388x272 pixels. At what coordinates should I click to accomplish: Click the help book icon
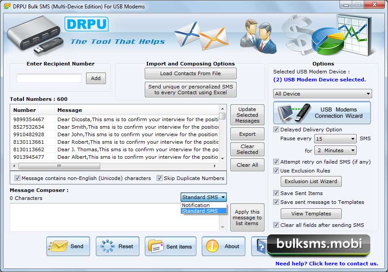point(261,246)
